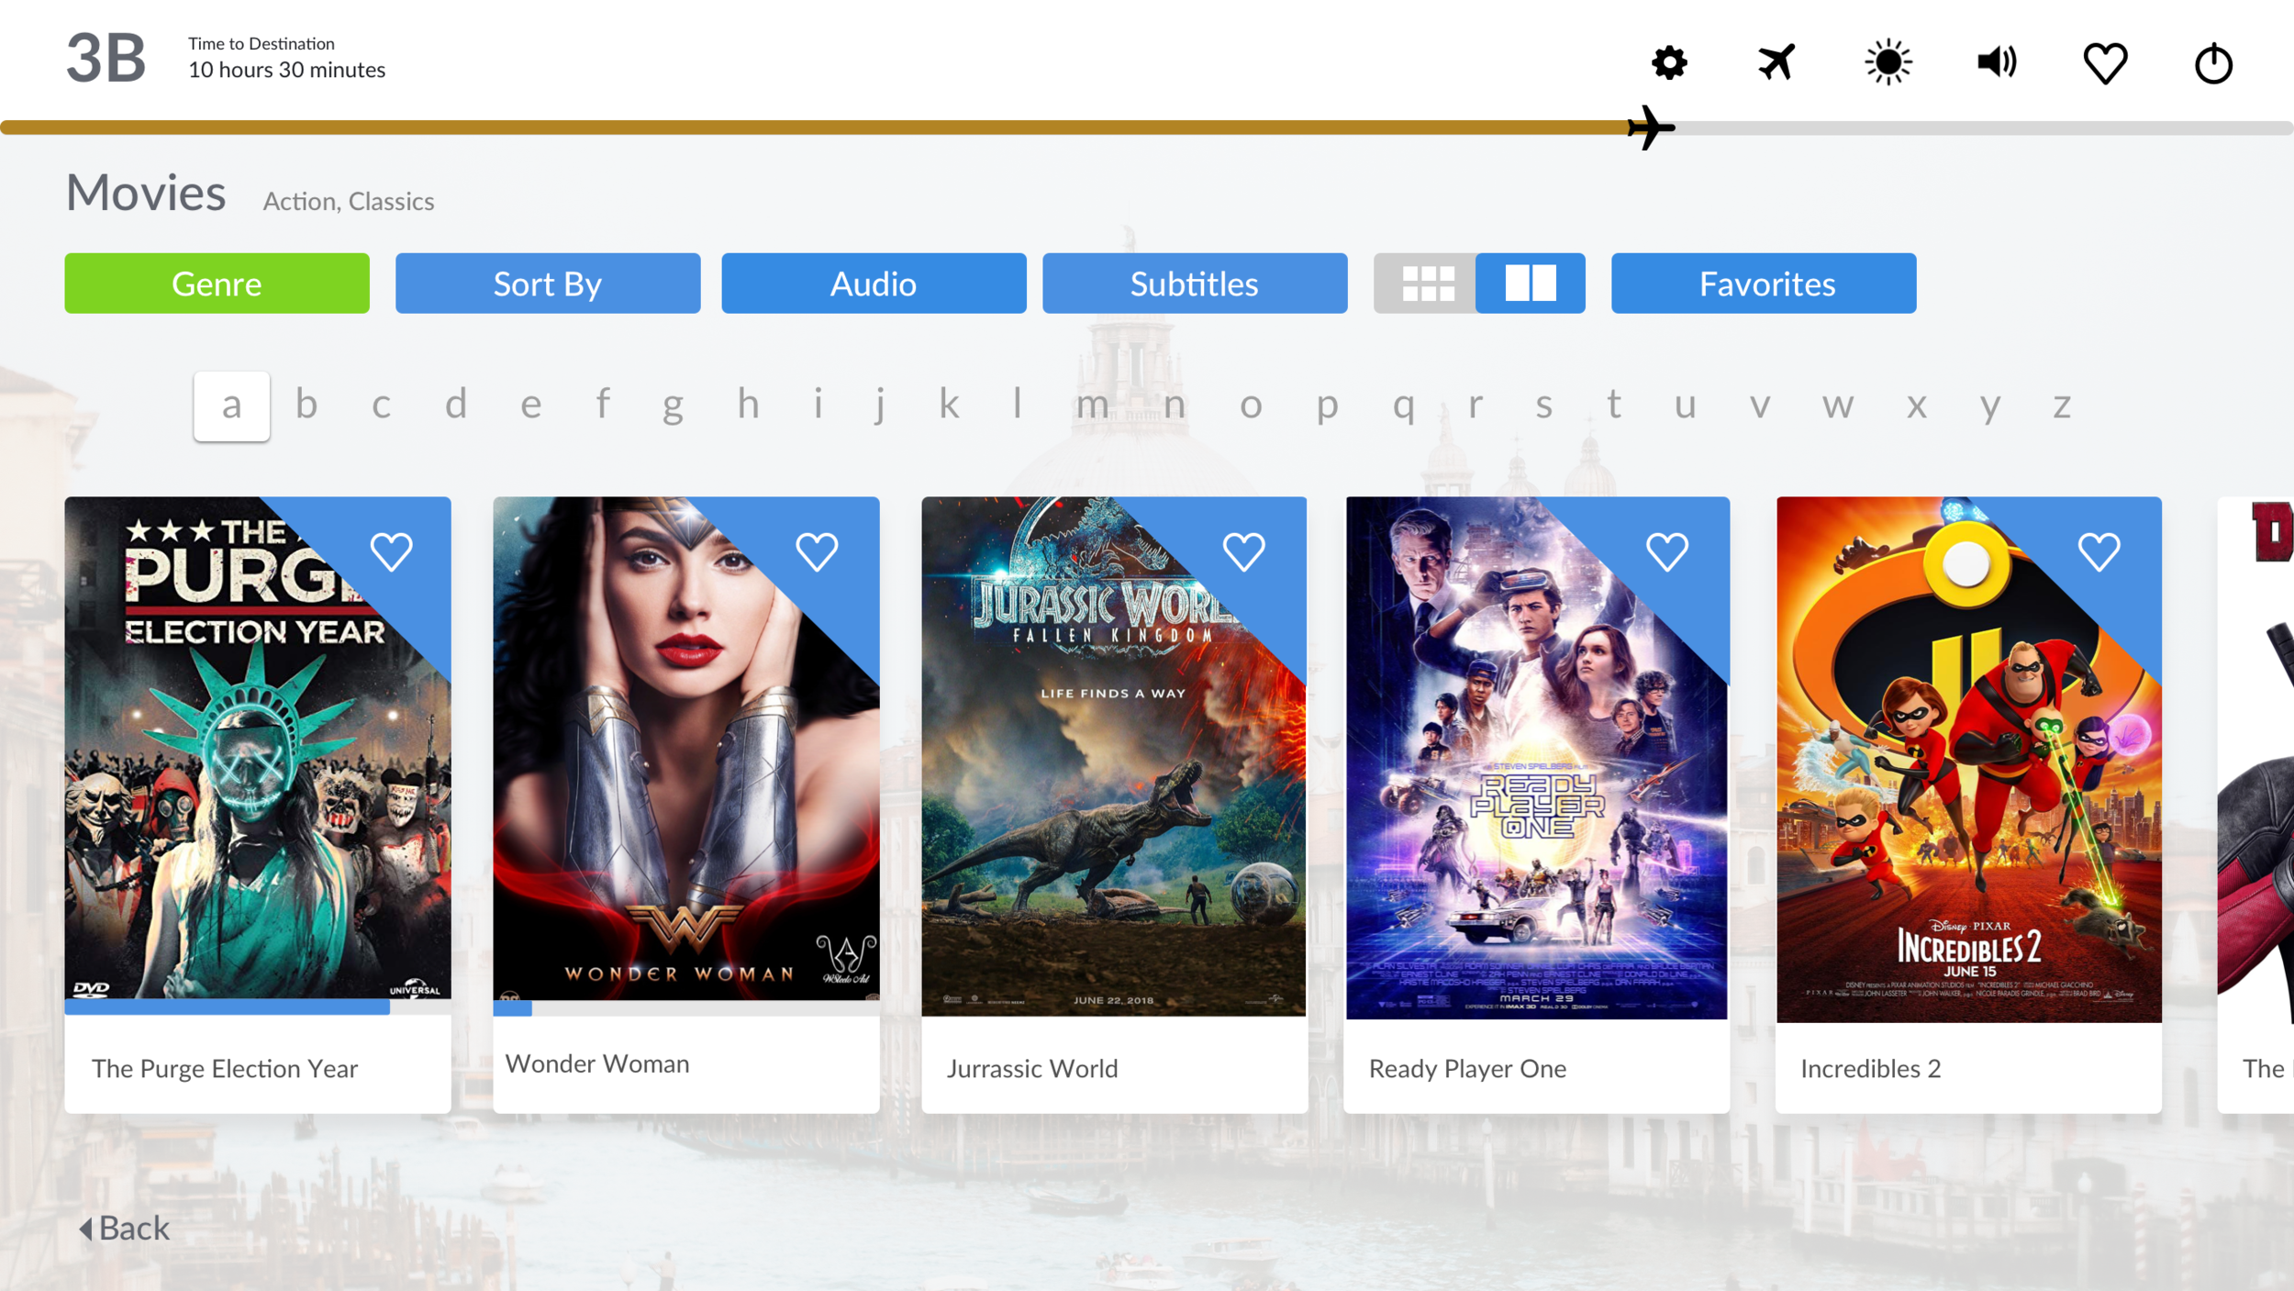Show Favorites list

pos(1764,284)
